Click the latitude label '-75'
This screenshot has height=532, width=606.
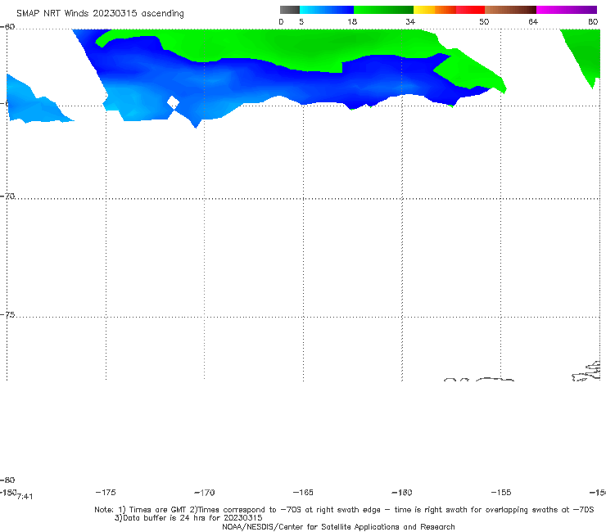pyautogui.click(x=7, y=315)
